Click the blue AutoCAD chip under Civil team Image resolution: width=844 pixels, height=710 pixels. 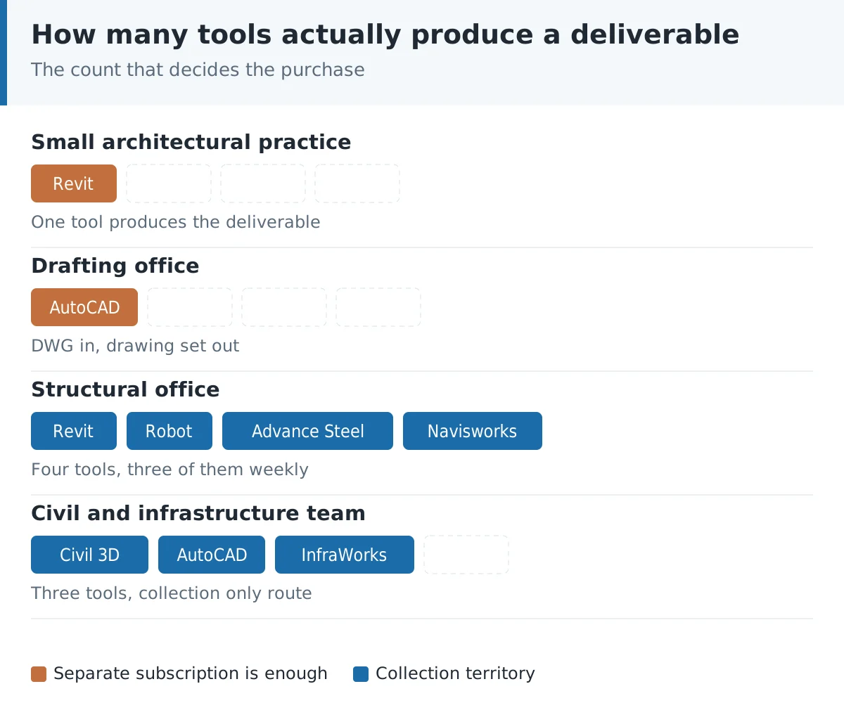pos(212,555)
